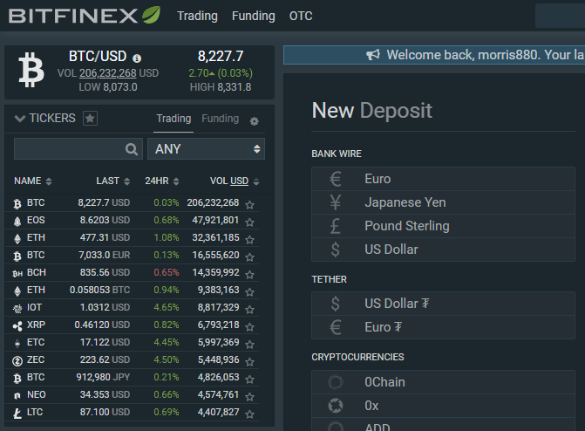The image size is (585, 431).
Task: Sort tickers by VOL column arrows
Action: pos(256,181)
